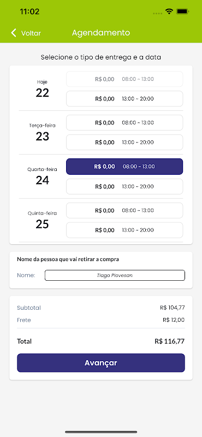Tap the Quarta-feira 24 date label

point(43,176)
